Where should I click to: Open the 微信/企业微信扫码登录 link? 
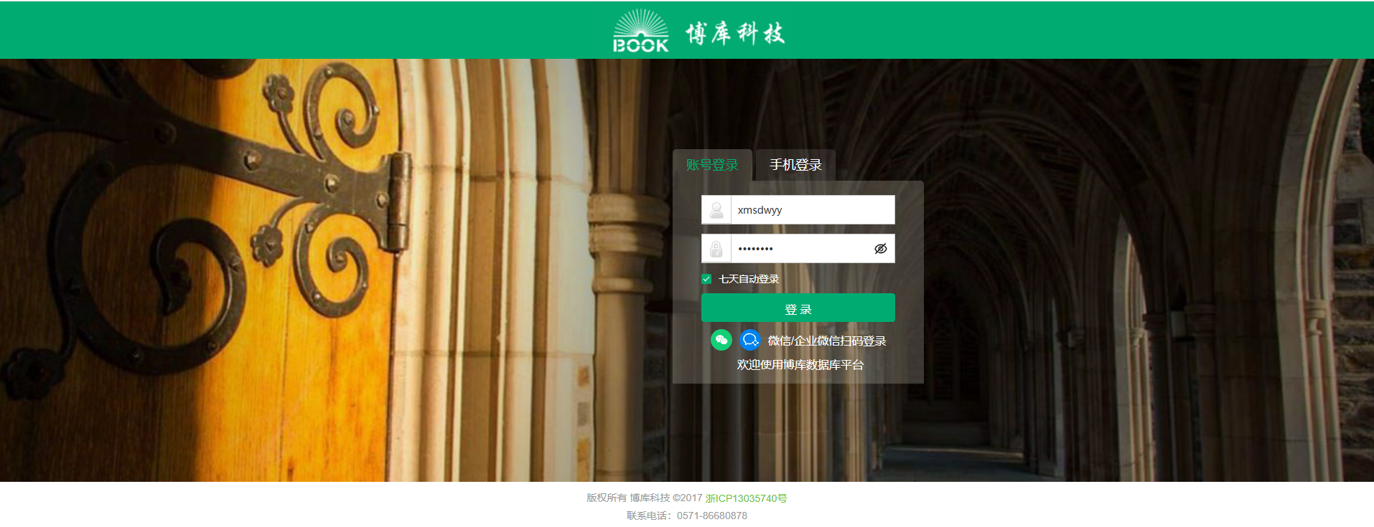coord(827,341)
